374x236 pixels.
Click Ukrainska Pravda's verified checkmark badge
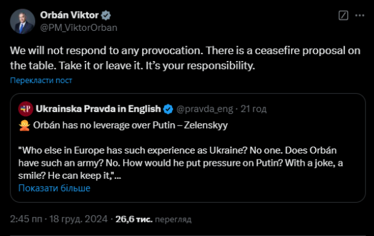click(168, 109)
